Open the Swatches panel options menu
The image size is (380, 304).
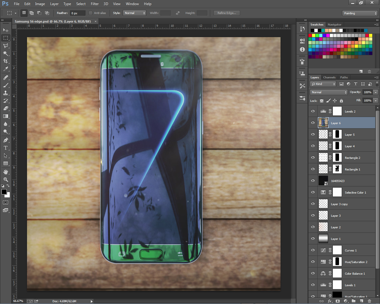pos(376,25)
